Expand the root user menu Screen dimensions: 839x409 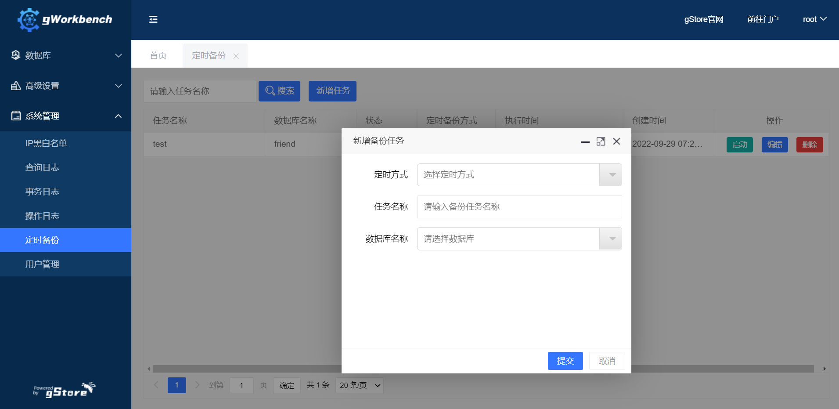[814, 19]
